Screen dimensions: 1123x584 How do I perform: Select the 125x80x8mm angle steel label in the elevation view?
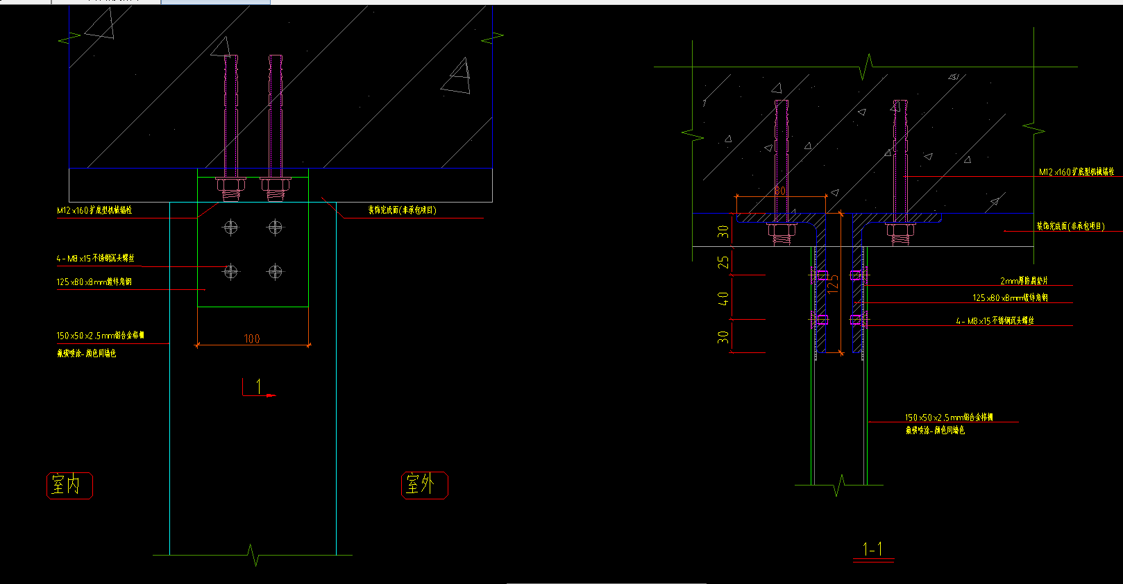pyautogui.click(x=94, y=282)
